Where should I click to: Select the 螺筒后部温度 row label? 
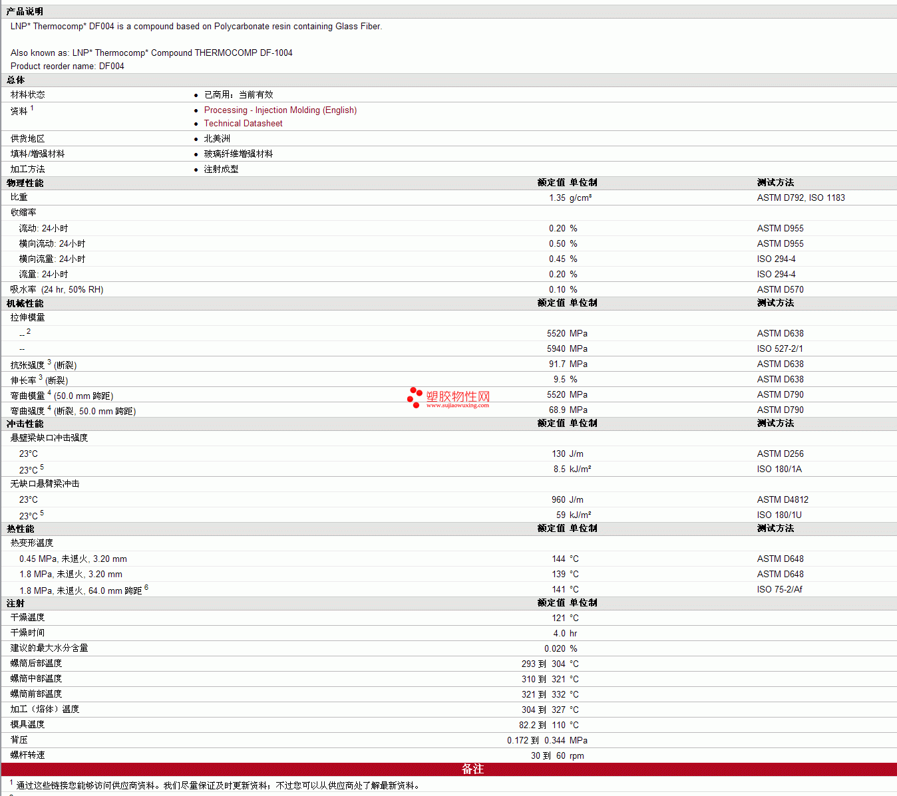(x=37, y=664)
